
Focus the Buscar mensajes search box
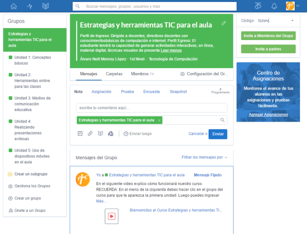pyautogui.click(x=154, y=6)
